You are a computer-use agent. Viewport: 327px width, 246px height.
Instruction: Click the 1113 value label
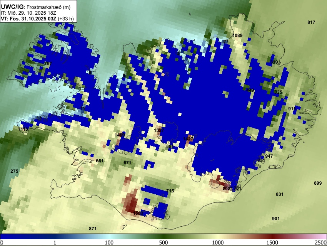tap(23, 129)
